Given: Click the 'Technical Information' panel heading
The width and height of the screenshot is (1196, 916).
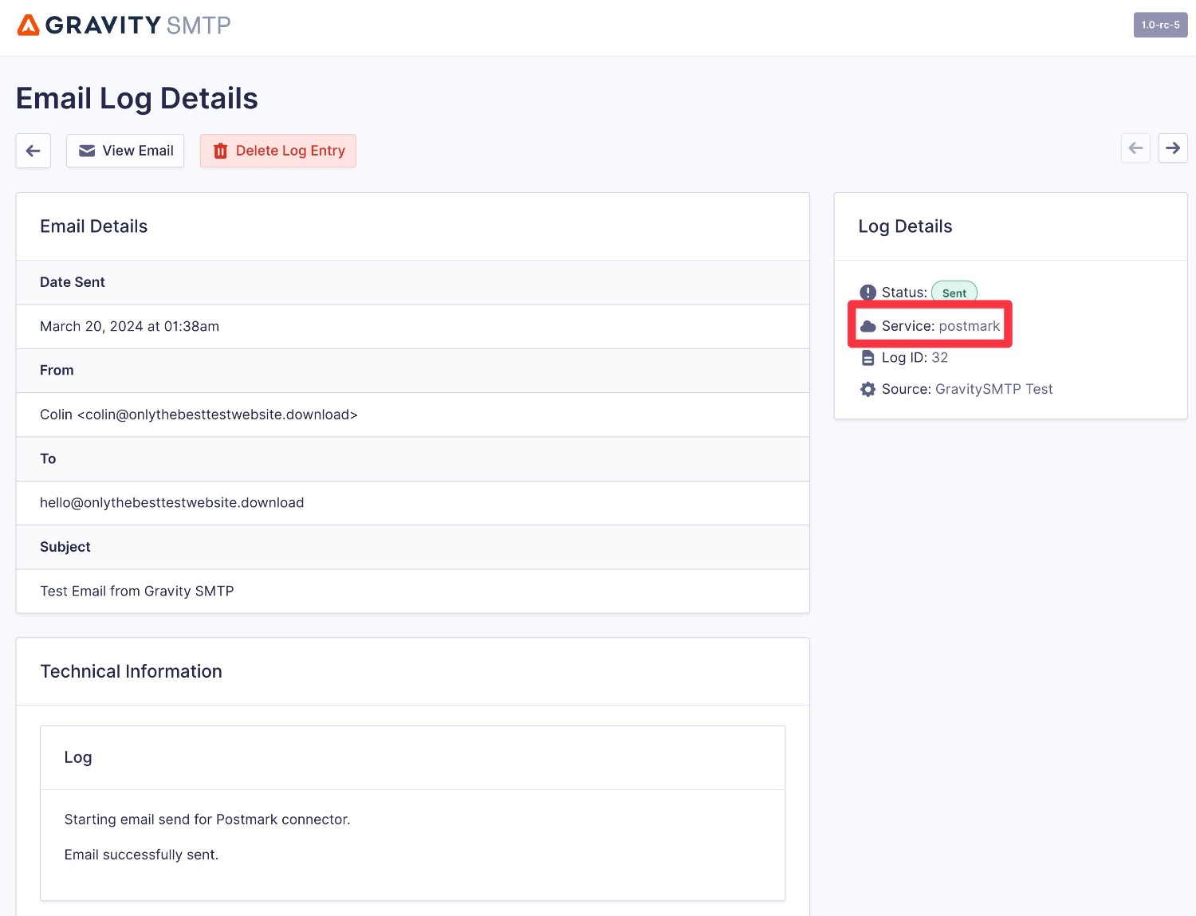Looking at the screenshot, I should point(132,671).
